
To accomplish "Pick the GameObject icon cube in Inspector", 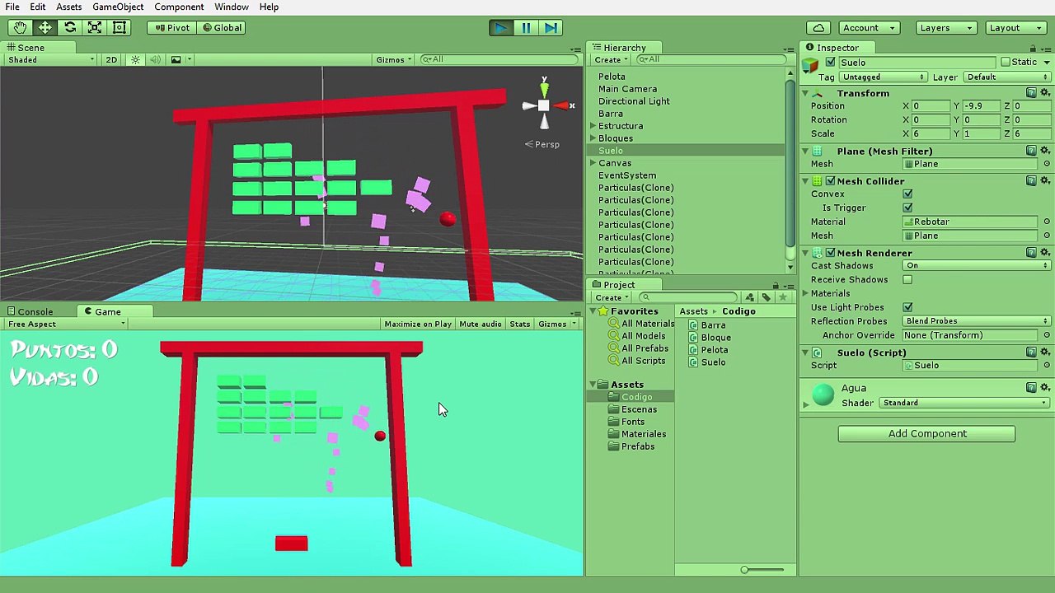I will 811,63.
